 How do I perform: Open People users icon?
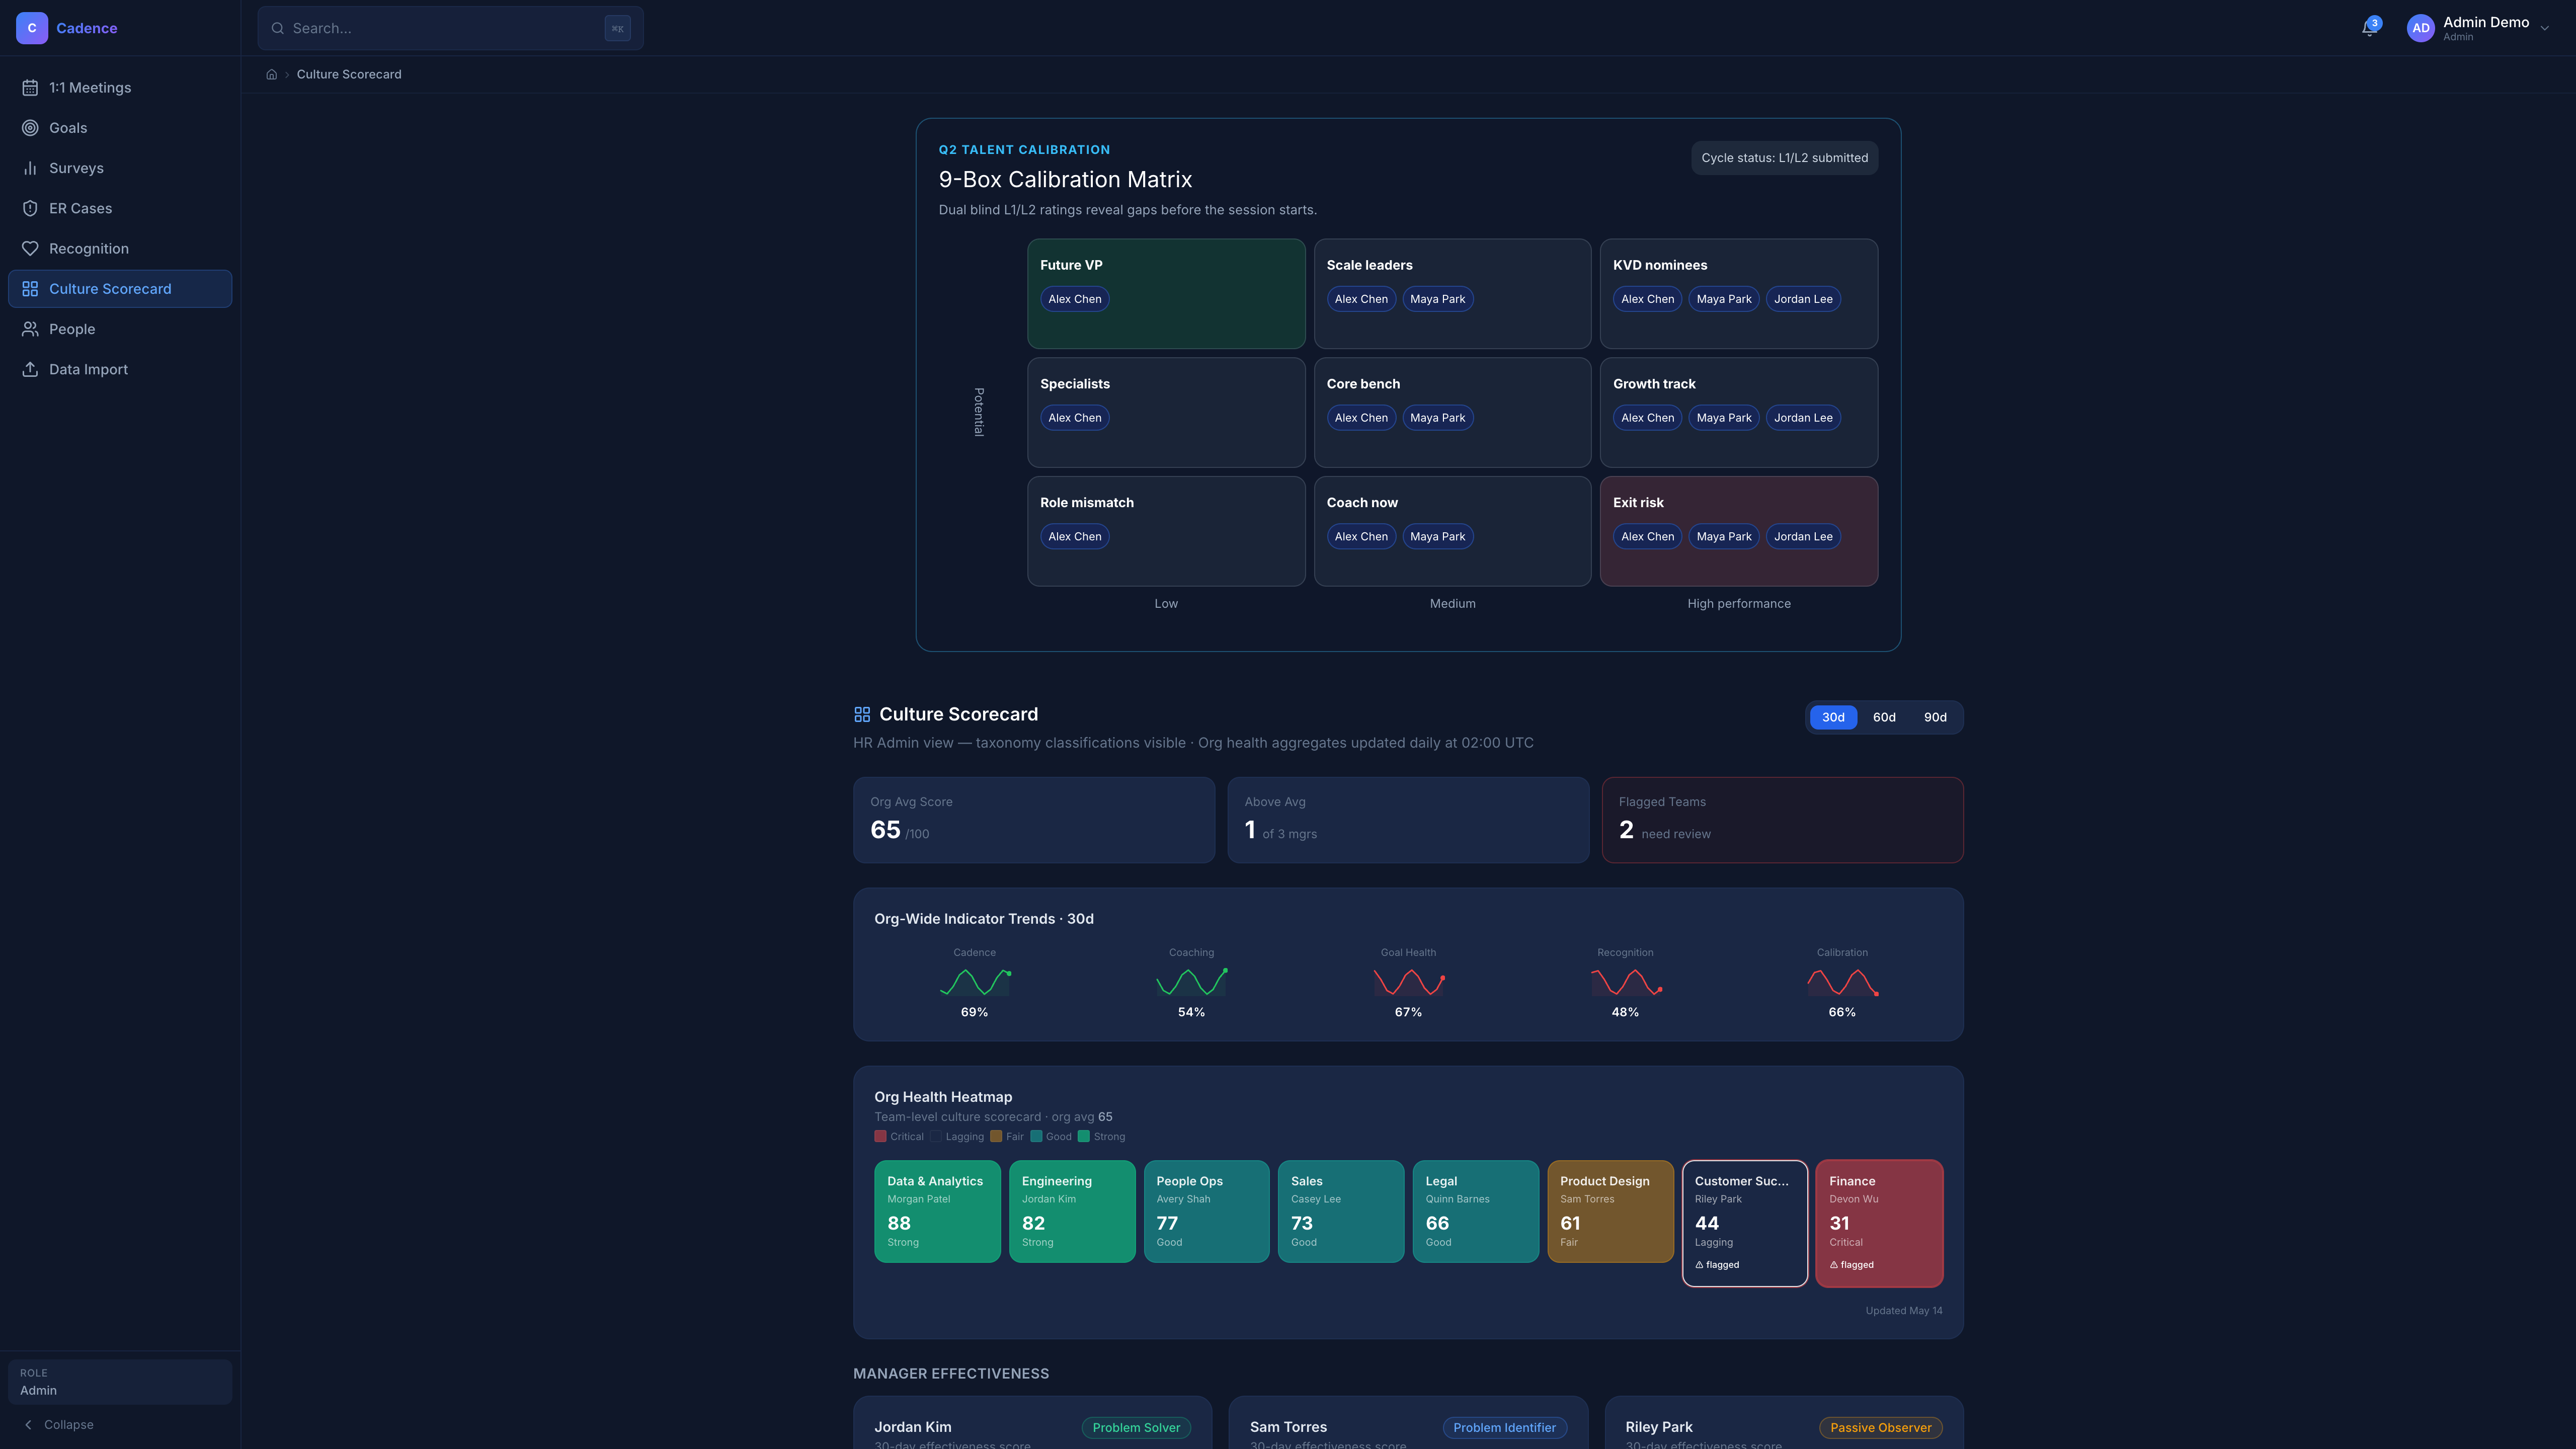[x=30, y=329]
